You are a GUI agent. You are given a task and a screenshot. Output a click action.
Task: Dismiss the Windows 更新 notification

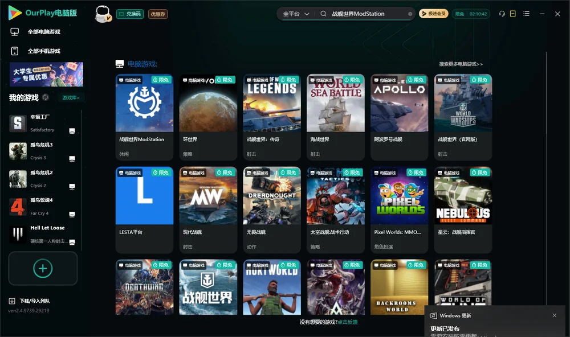click(555, 315)
